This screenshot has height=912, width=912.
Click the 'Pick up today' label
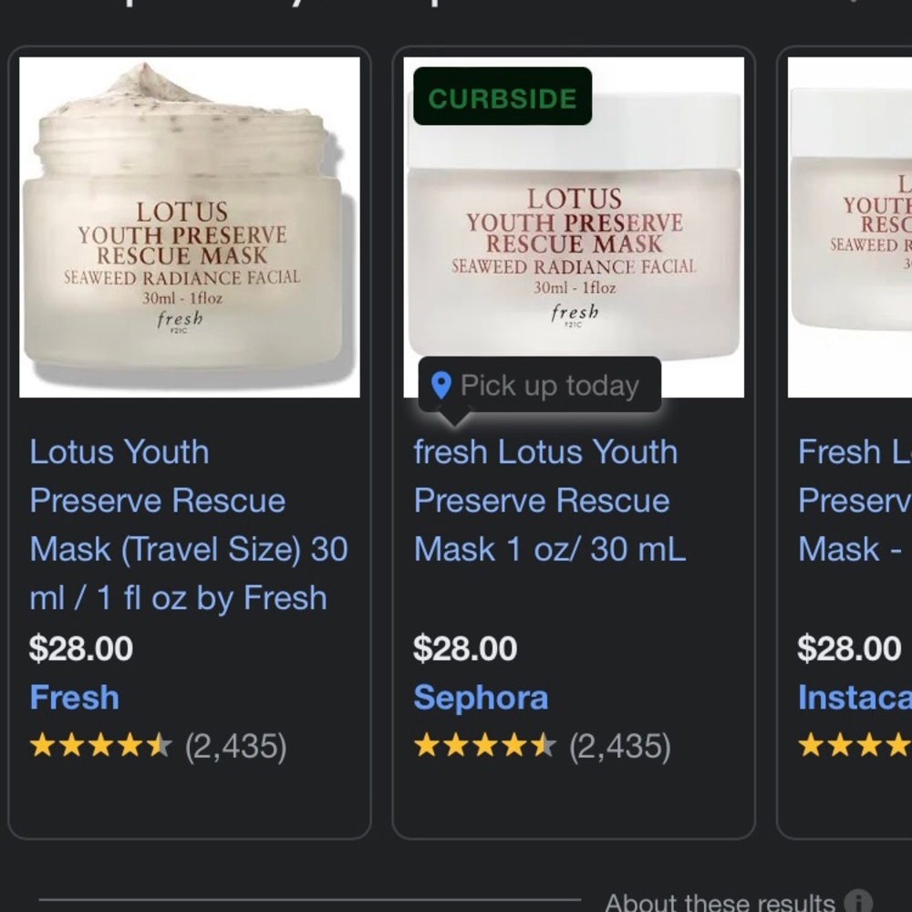[550, 386]
